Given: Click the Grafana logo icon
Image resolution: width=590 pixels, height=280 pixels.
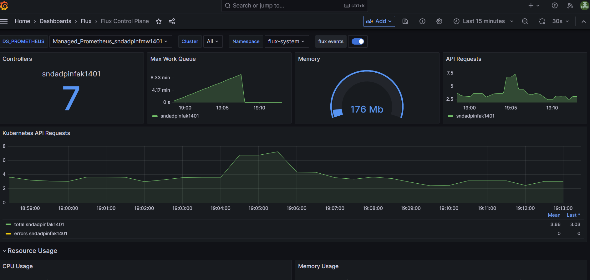Looking at the screenshot, I should click(x=4, y=6).
